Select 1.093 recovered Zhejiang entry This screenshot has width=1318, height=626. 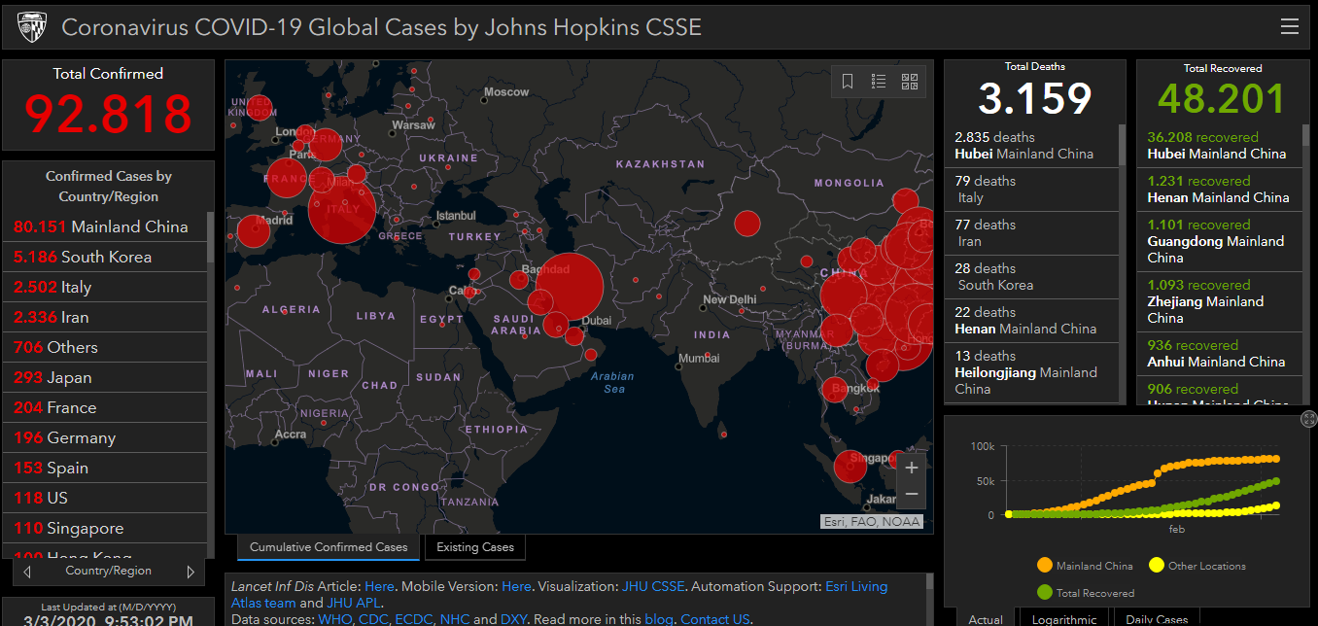point(1220,301)
